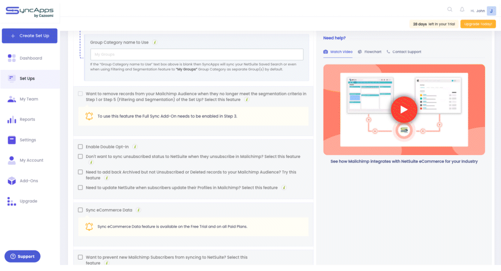Play the Mailchimp NetSuite integration video
This screenshot has width=501, height=271.
pos(404,109)
